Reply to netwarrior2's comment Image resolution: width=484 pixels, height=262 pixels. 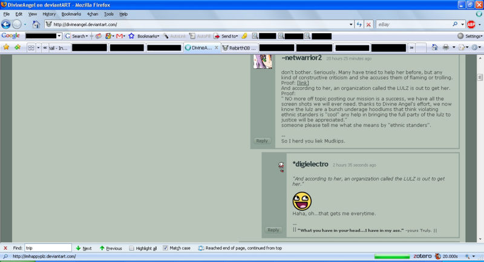tap(261, 141)
